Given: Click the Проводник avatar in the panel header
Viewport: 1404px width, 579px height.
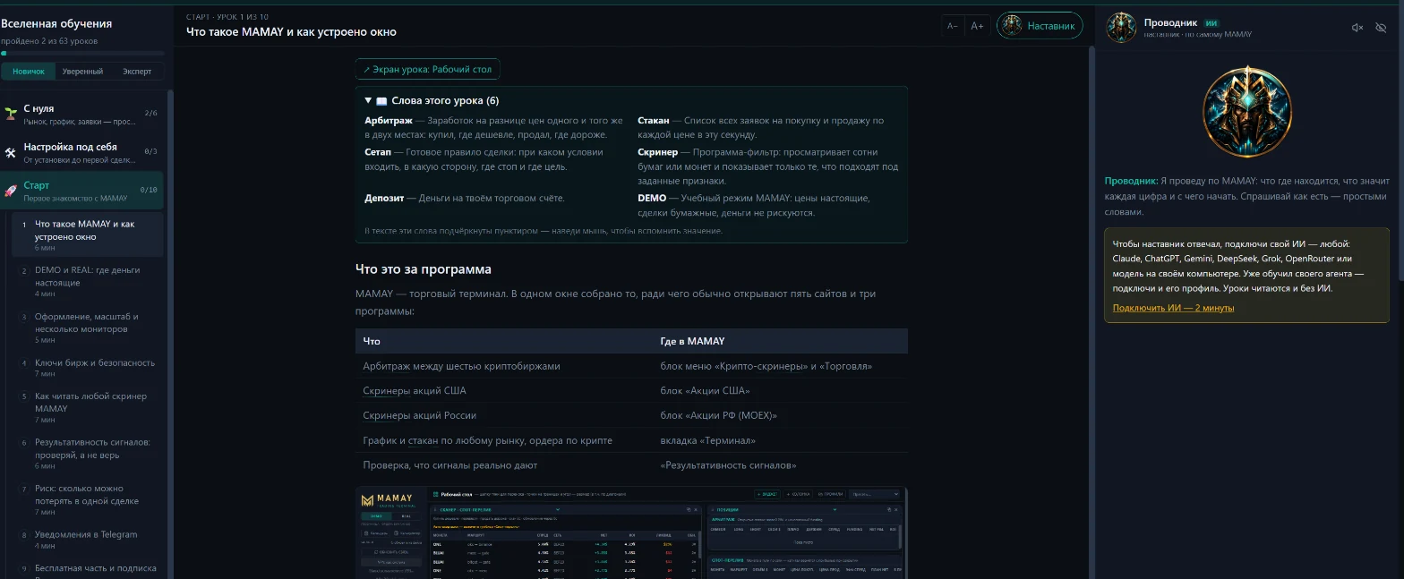Looking at the screenshot, I should (1121, 27).
